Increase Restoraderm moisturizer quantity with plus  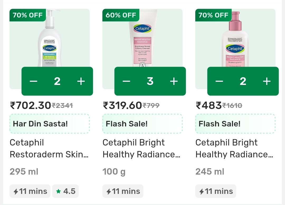81,81
